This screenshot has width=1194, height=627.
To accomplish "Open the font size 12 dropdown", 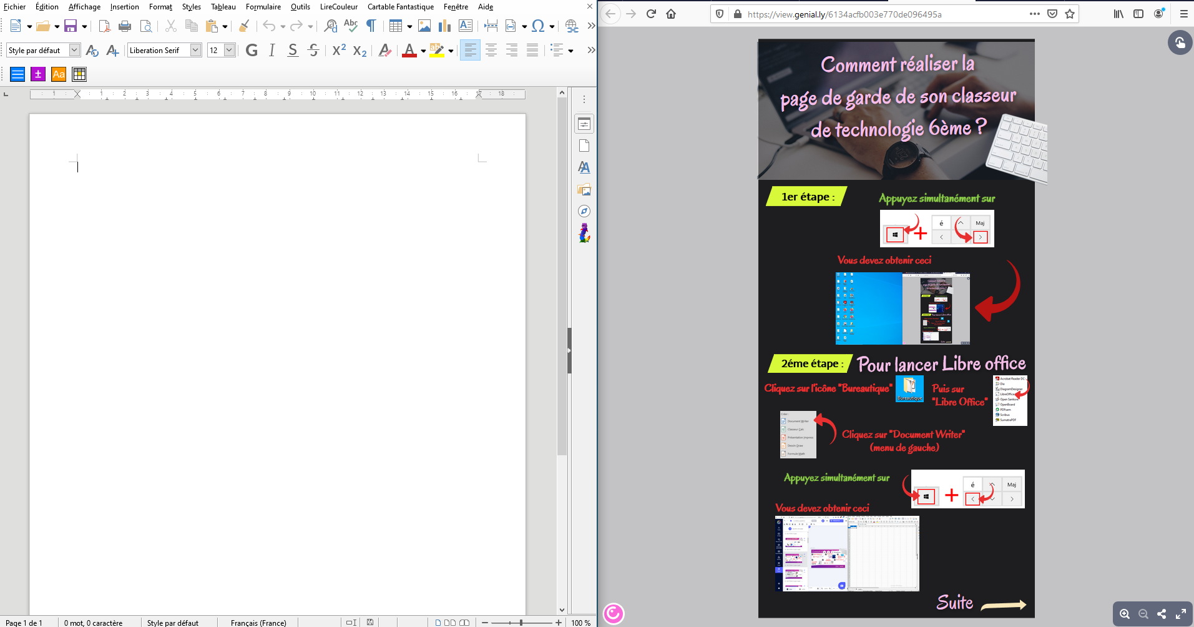I will pyautogui.click(x=229, y=50).
